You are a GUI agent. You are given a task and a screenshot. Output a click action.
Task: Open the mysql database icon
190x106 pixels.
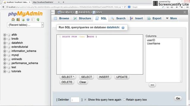9,55
